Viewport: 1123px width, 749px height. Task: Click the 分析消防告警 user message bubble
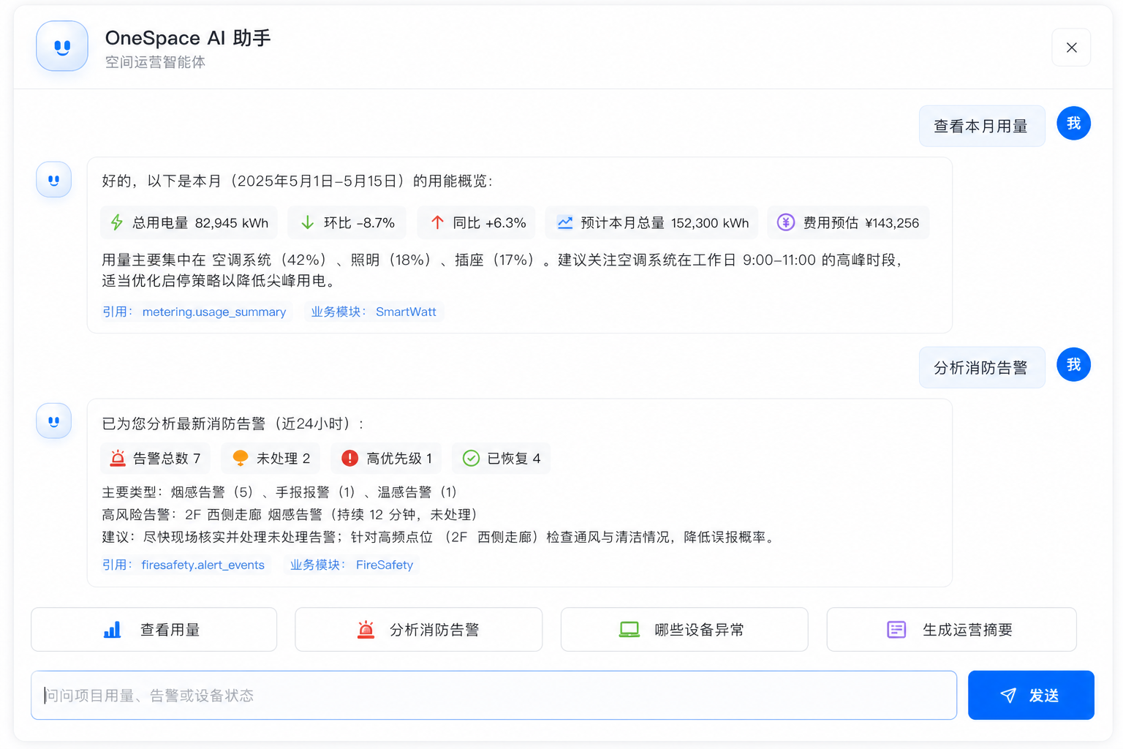(982, 367)
